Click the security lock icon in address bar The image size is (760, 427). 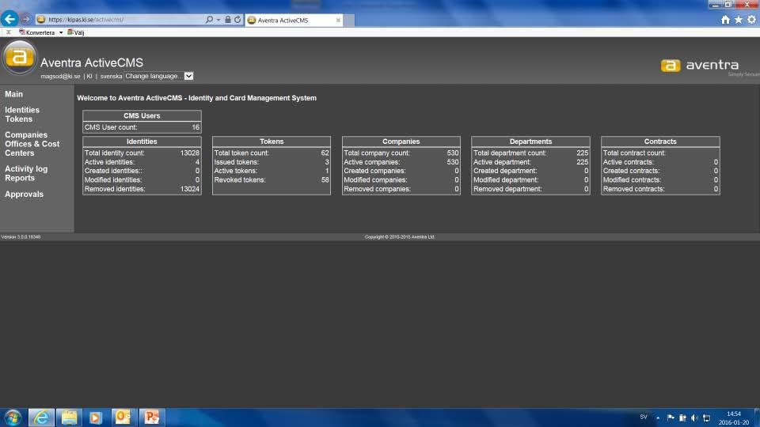tap(228, 19)
